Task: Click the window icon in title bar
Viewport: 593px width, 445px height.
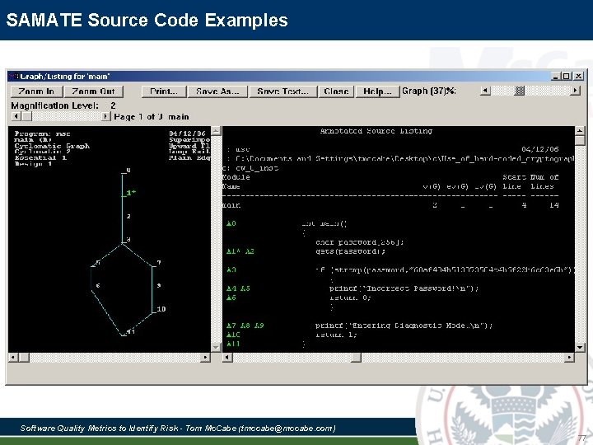Action: (x=14, y=76)
